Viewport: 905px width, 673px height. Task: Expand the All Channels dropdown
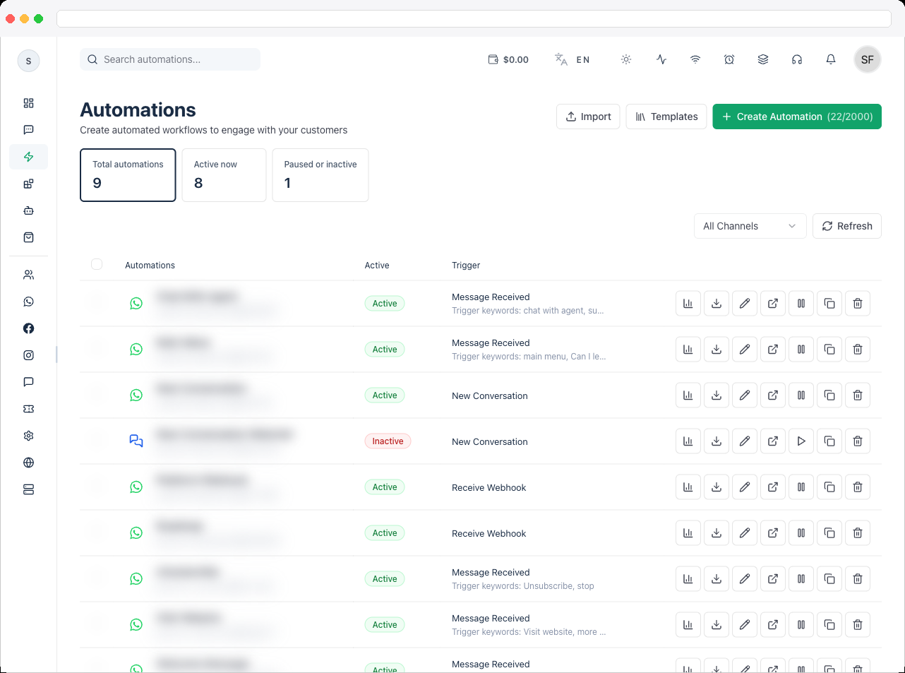[750, 226]
